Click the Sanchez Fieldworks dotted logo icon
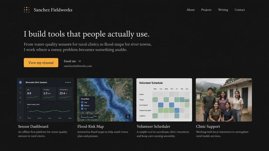The image size is (269, 151). point(27,10)
